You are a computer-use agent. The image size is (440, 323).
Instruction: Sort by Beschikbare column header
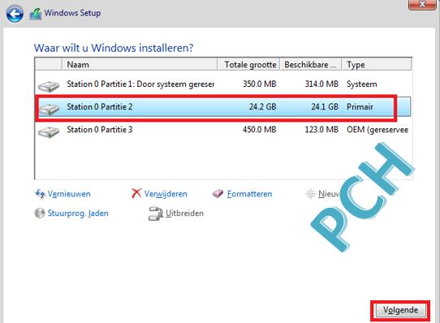pyautogui.click(x=311, y=65)
